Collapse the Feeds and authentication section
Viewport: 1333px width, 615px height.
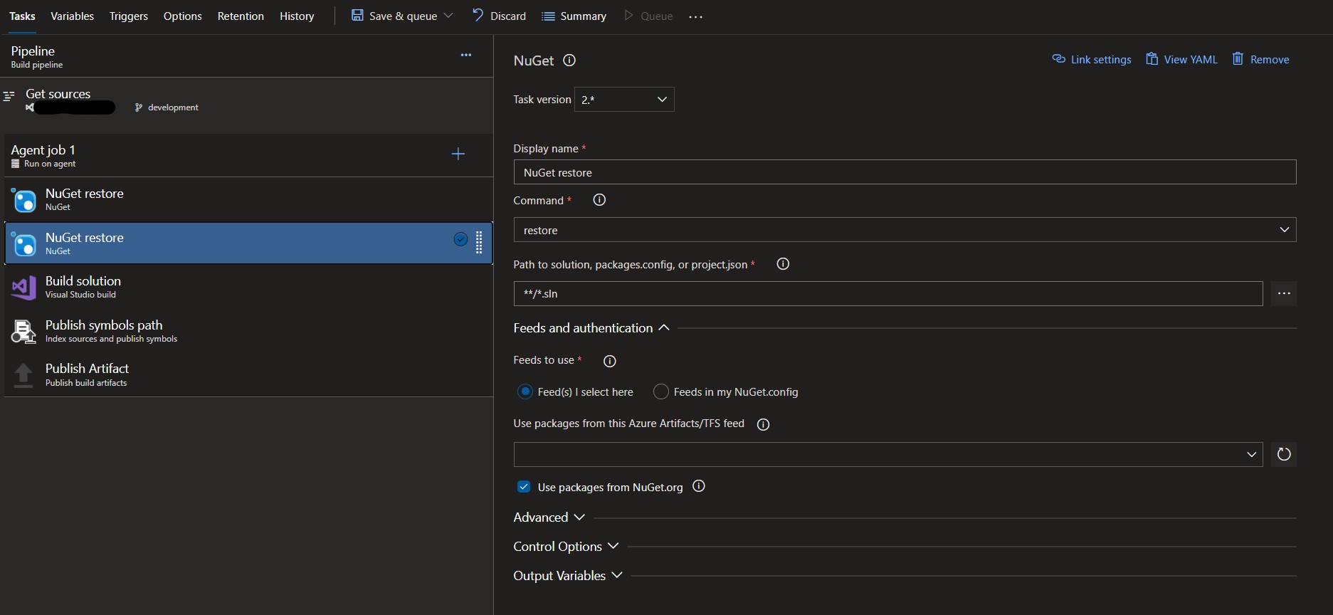point(591,328)
